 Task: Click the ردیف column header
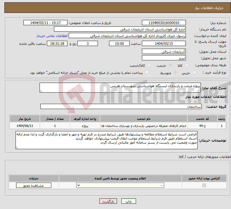click(222, 119)
